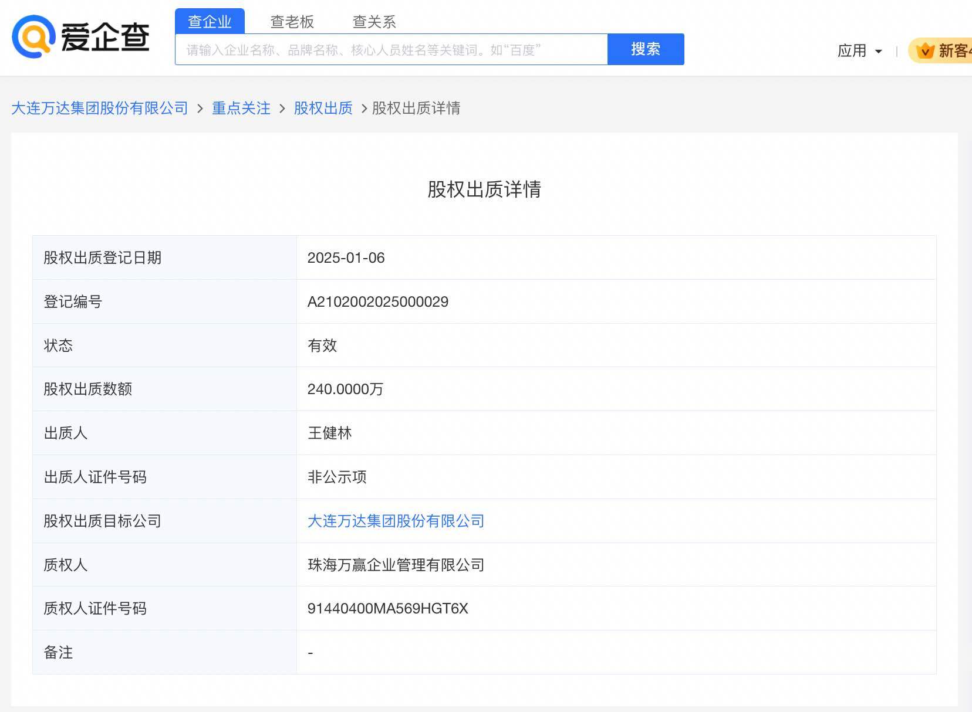The height and width of the screenshot is (712, 972).
Task: Click the 出质人证件号码 label cell
Action: pos(164,477)
